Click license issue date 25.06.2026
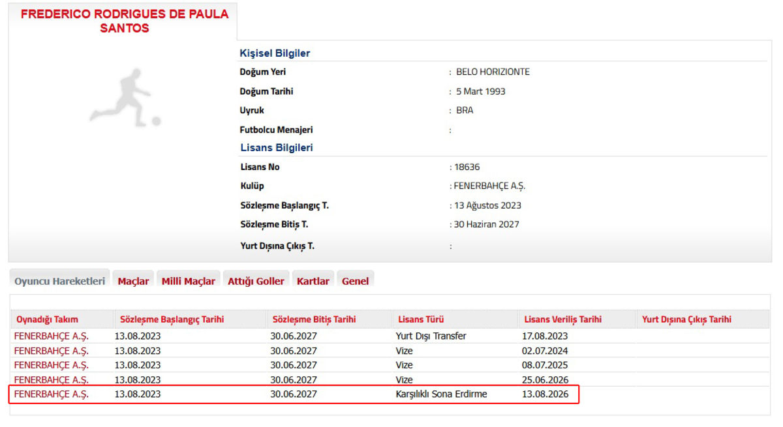The height and width of the screenshot is (427, 783). click(x=545, y=380)
